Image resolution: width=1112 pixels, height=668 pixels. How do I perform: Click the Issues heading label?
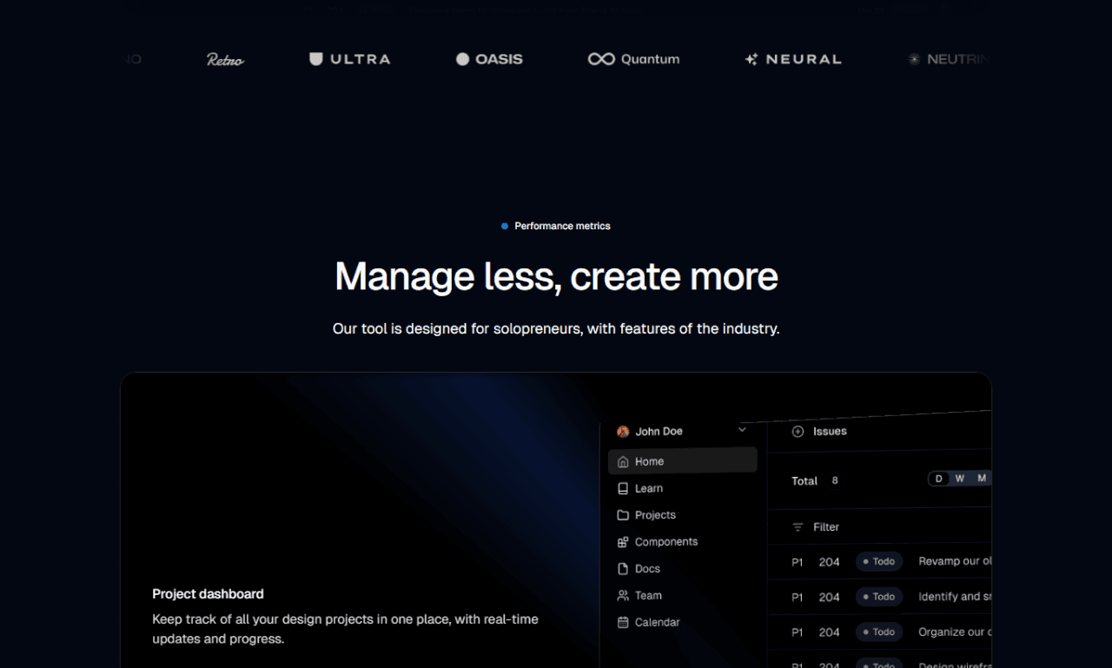point(830,432)
